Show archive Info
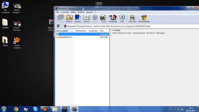The width and height of the screenshot is (199, 112). pyautogui.click(x=122, y=19)
